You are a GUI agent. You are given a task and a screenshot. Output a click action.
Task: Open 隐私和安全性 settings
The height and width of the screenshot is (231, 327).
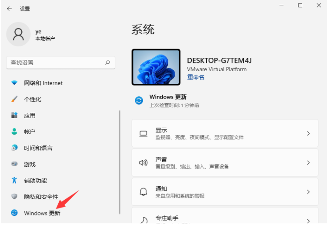(x=41, y=197)
